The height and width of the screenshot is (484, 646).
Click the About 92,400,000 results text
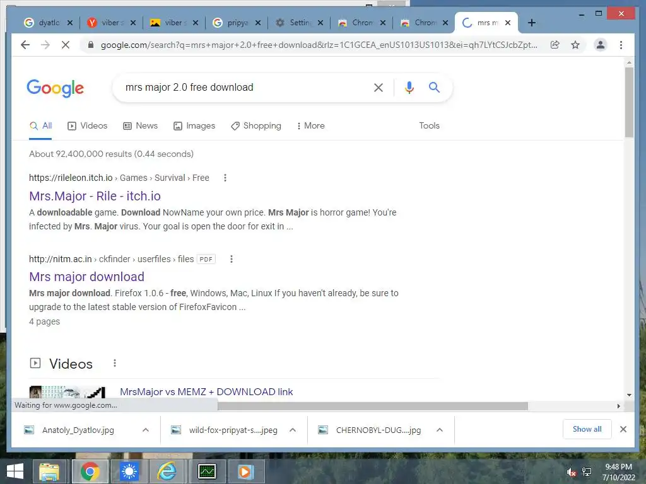[x=111, y=154]
